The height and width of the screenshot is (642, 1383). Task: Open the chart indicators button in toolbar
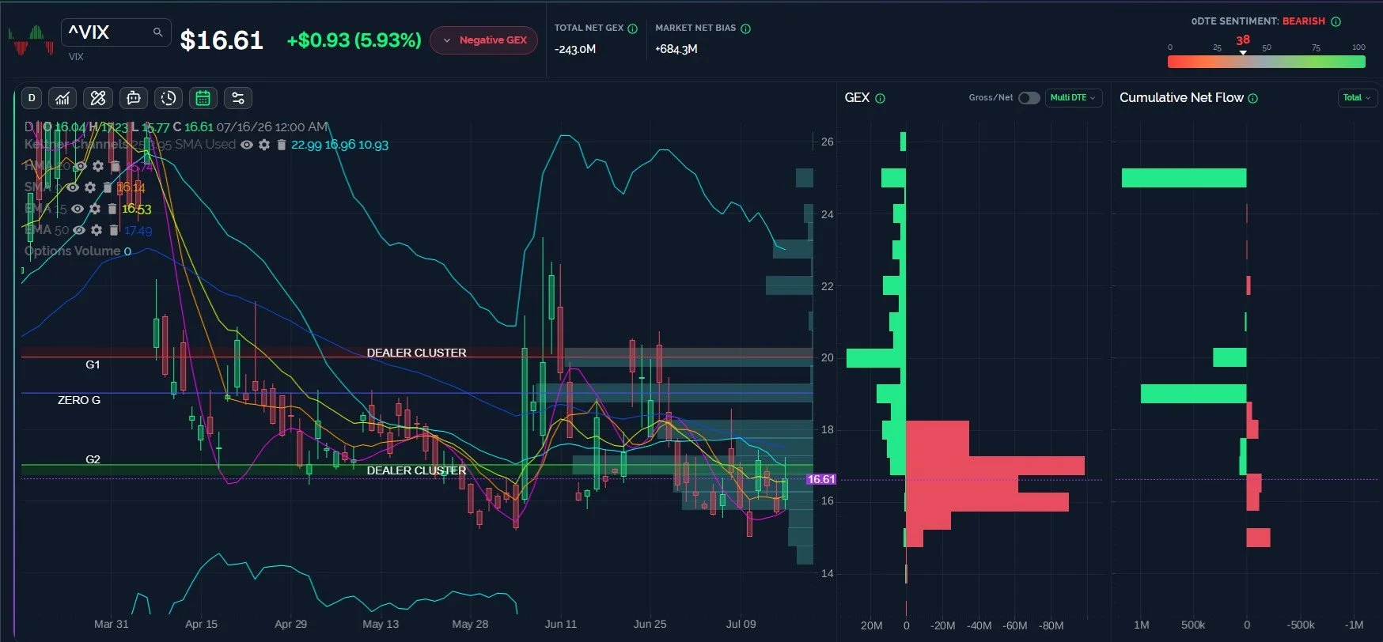point(63,98)
